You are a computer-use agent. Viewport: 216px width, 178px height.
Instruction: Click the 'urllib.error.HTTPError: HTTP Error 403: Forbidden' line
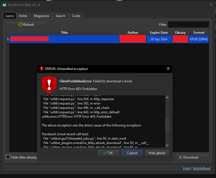coord(77,117)
